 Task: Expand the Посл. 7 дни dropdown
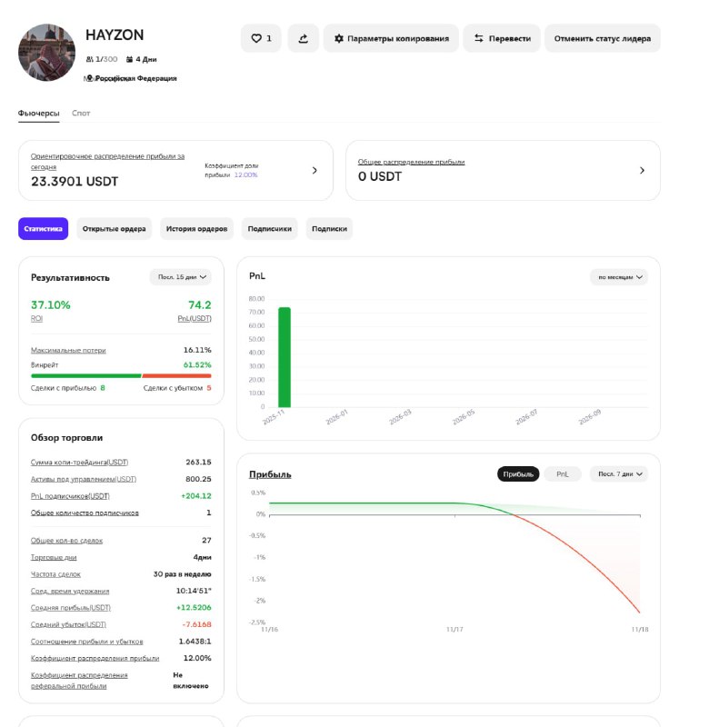pyautogui.click(x=620, y=473)
